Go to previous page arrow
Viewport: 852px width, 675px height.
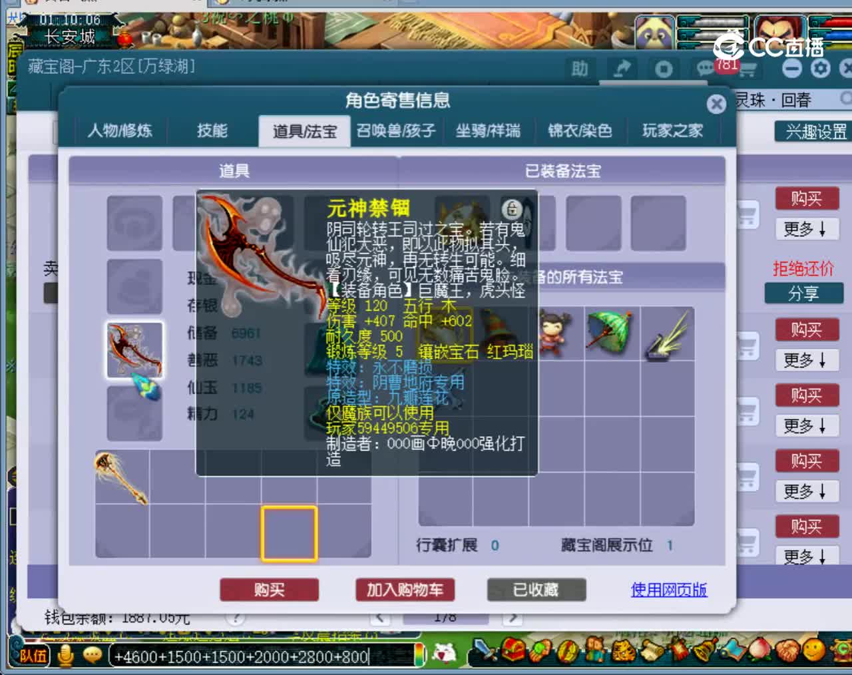[x=380, y=618]
